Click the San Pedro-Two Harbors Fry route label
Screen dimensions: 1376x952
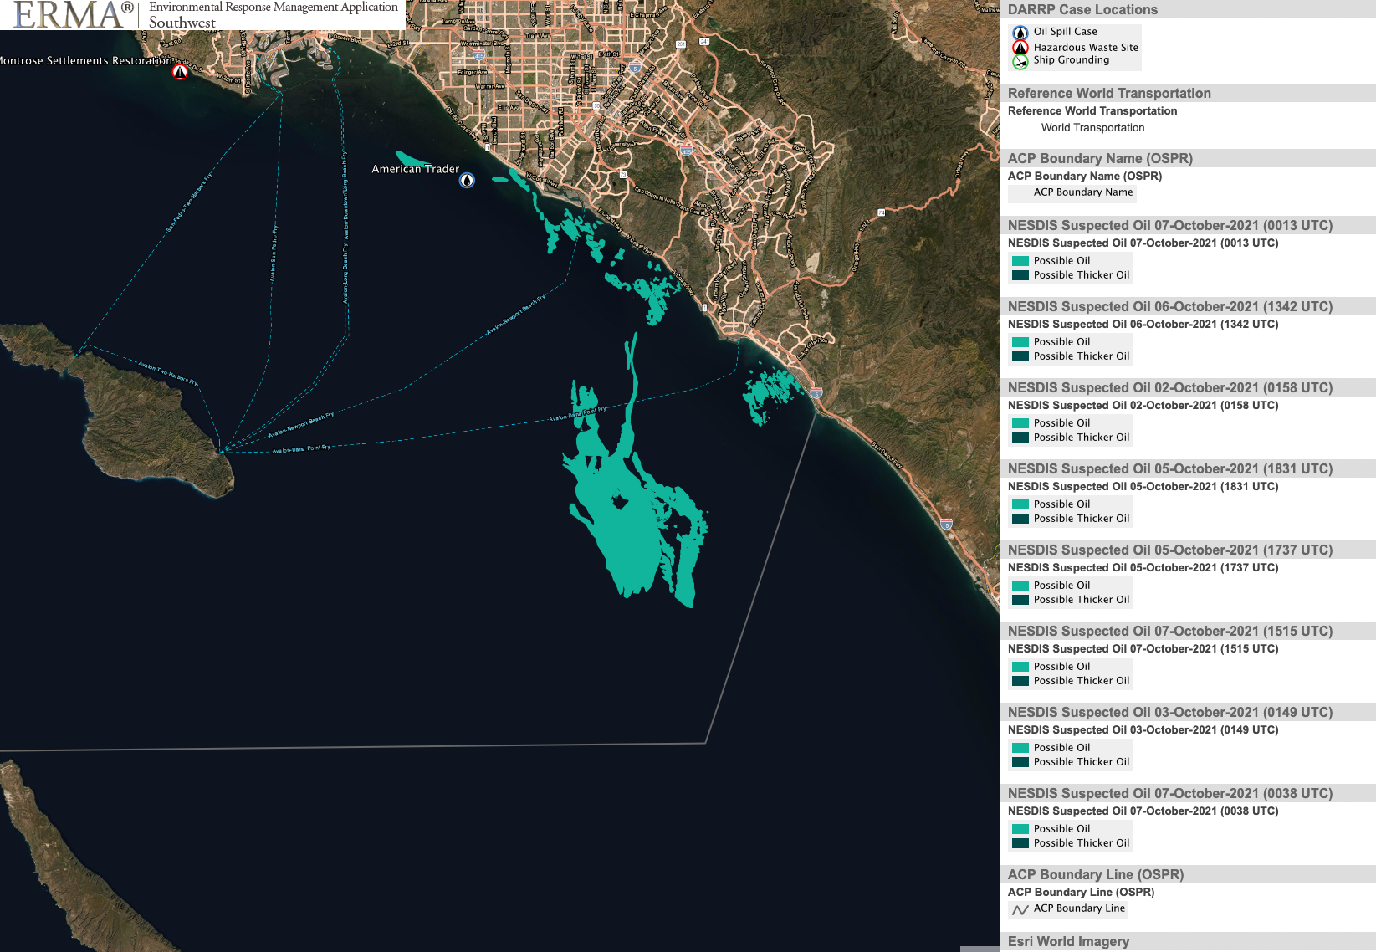[189, 202]
